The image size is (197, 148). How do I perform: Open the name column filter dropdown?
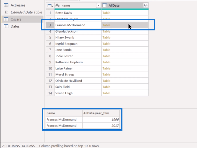coord(98,5)
